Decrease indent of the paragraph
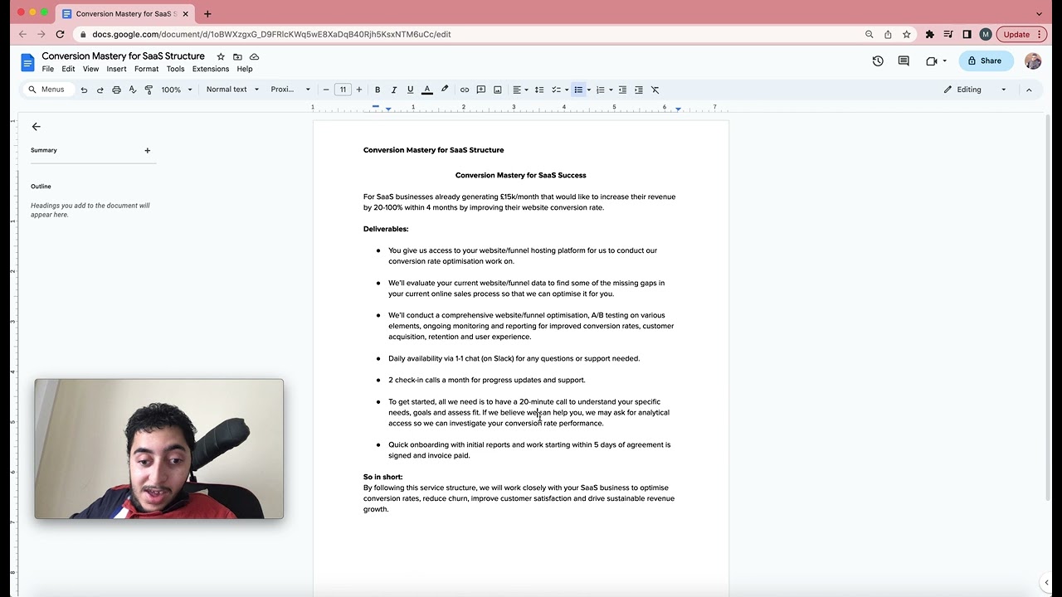The height and width of the screenshot is (597, 1062). tap(622, 90)
